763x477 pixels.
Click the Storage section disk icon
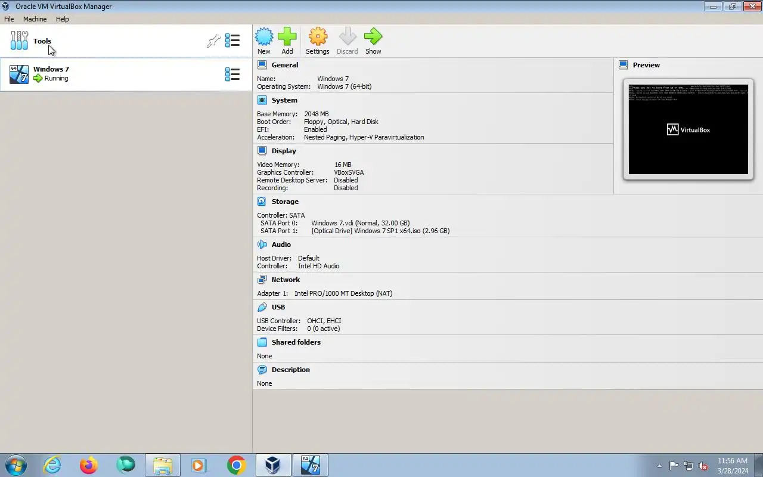[262, 202]
